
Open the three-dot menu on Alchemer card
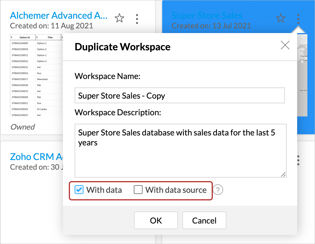pyautogui.click(x=137, y=18)
